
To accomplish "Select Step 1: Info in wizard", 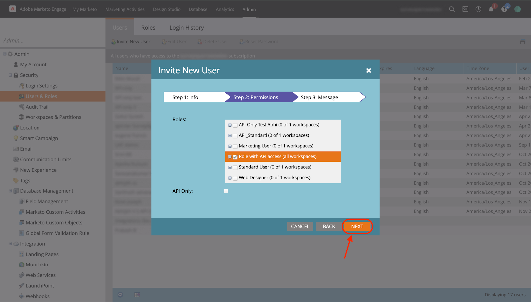I will tap(185, 97).
